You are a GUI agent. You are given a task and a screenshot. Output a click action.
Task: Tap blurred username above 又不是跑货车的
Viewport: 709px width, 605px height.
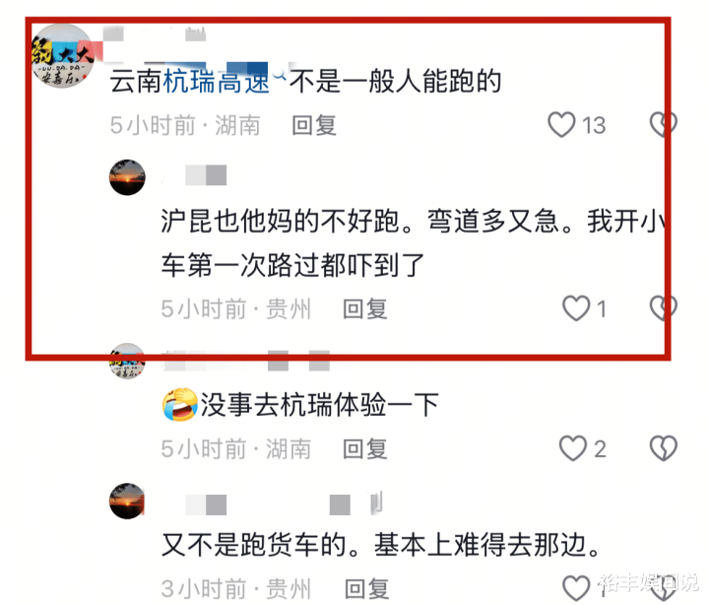tap(272, 504)
